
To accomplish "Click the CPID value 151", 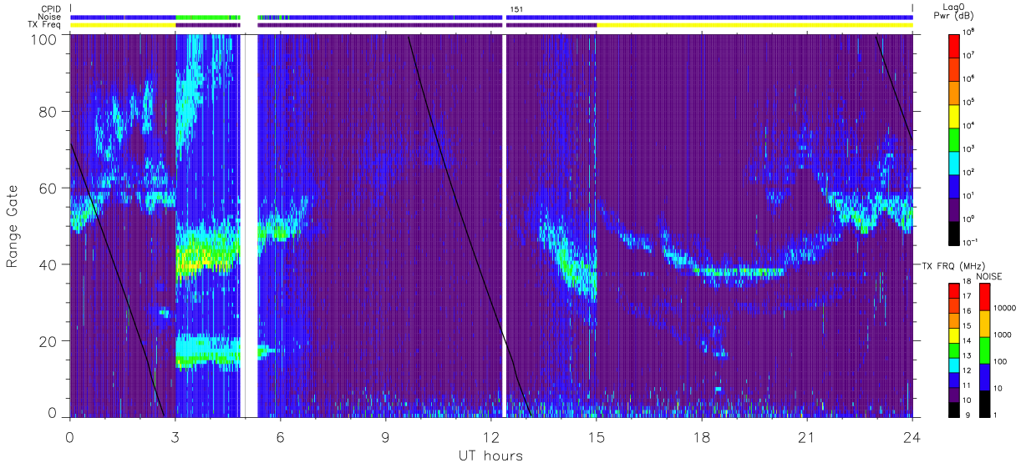I will [516, 9].
